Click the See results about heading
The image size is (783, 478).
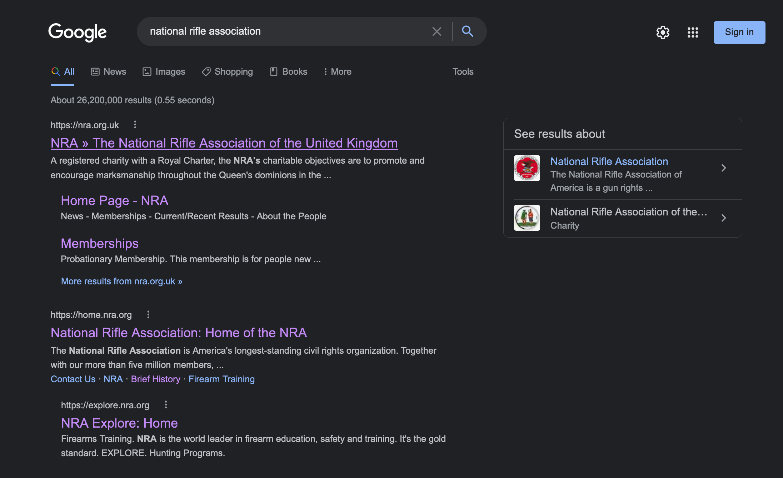[559, 134]
